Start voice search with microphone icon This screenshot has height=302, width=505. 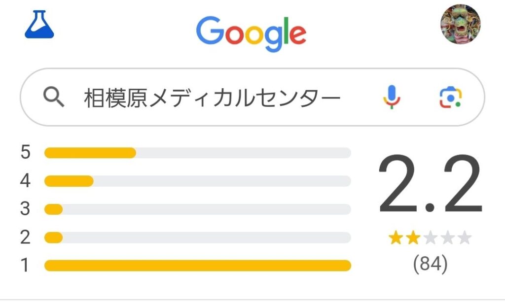click(x=392, y=97)
